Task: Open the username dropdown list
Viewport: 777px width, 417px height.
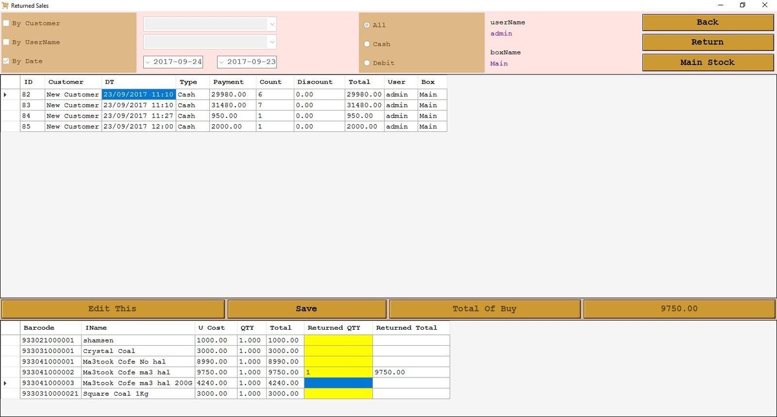Action: 271,42
